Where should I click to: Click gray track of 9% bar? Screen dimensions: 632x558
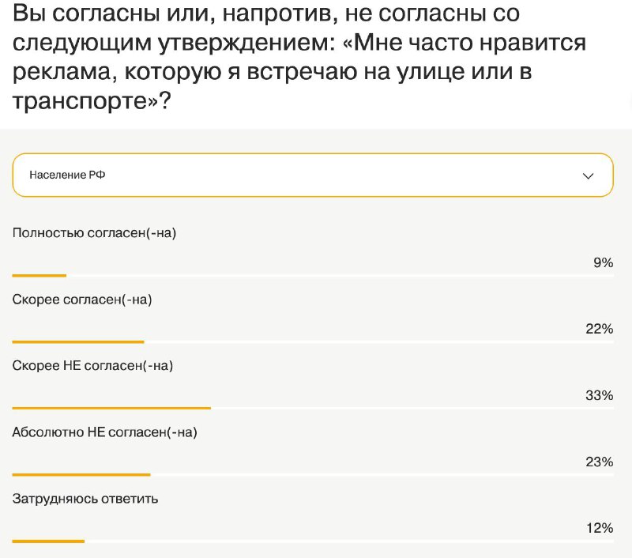pos(340,276)
